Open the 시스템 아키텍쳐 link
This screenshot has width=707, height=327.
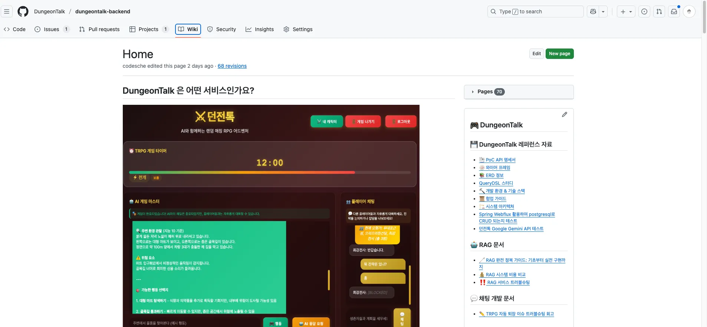(496, 207)
